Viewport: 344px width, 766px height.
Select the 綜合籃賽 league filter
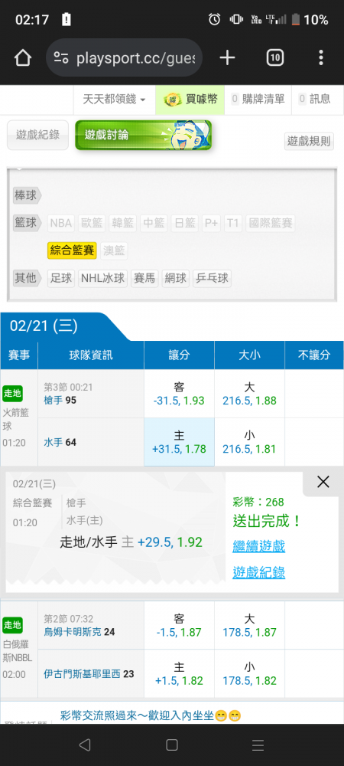click(72, 251)
